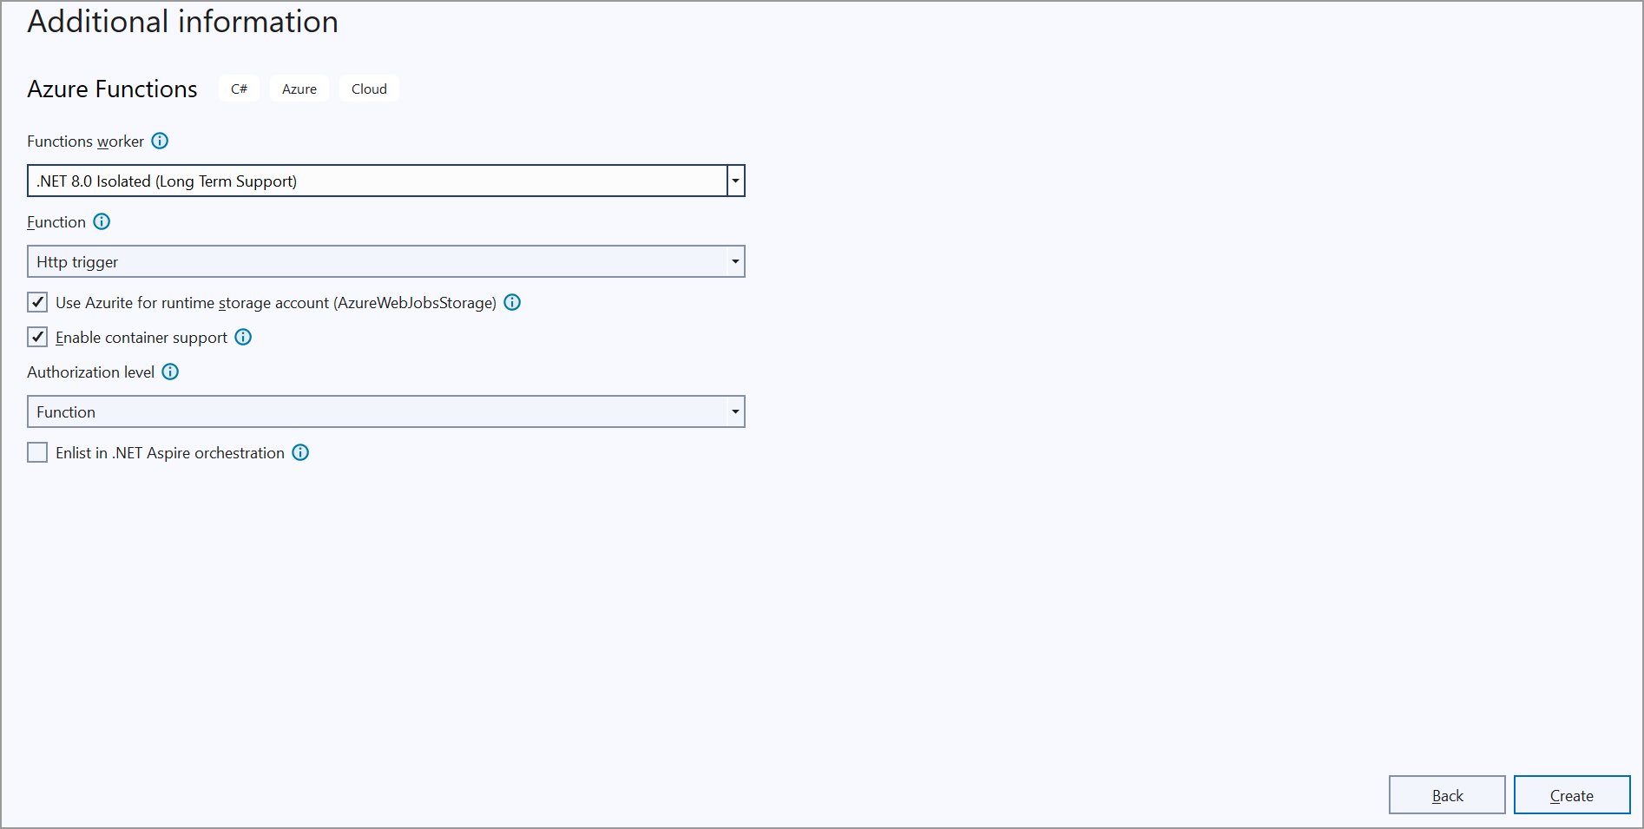Click the Azure Functions template title

112,89
